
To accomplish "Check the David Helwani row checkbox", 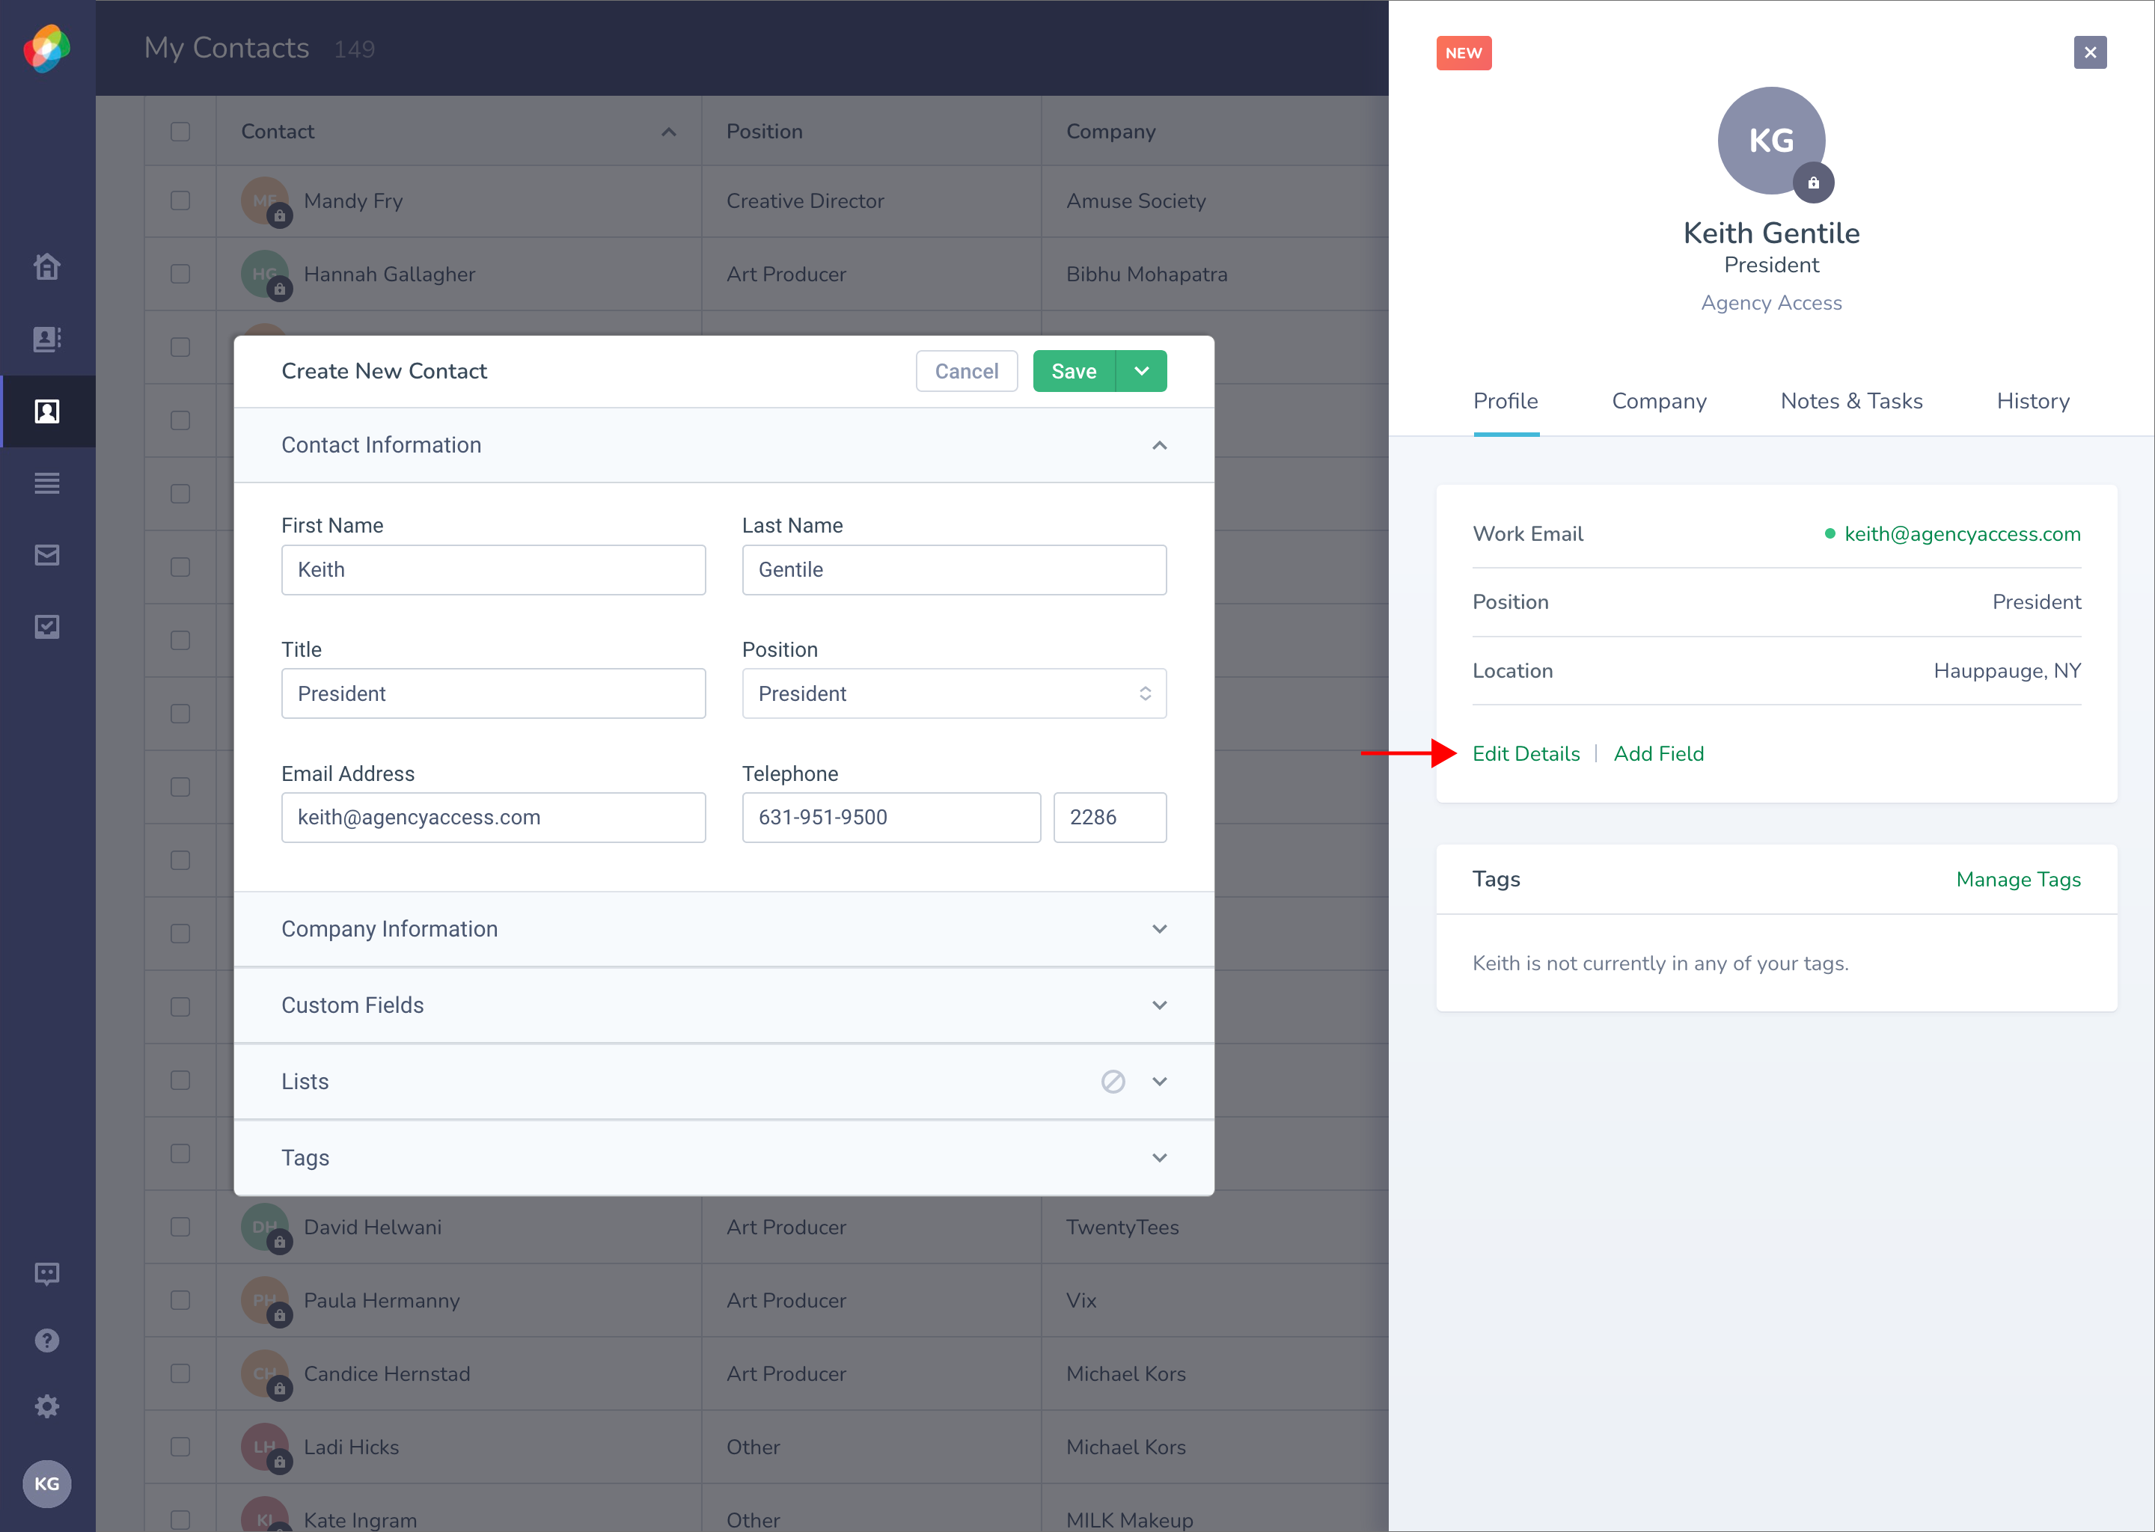I will 180,1228.
